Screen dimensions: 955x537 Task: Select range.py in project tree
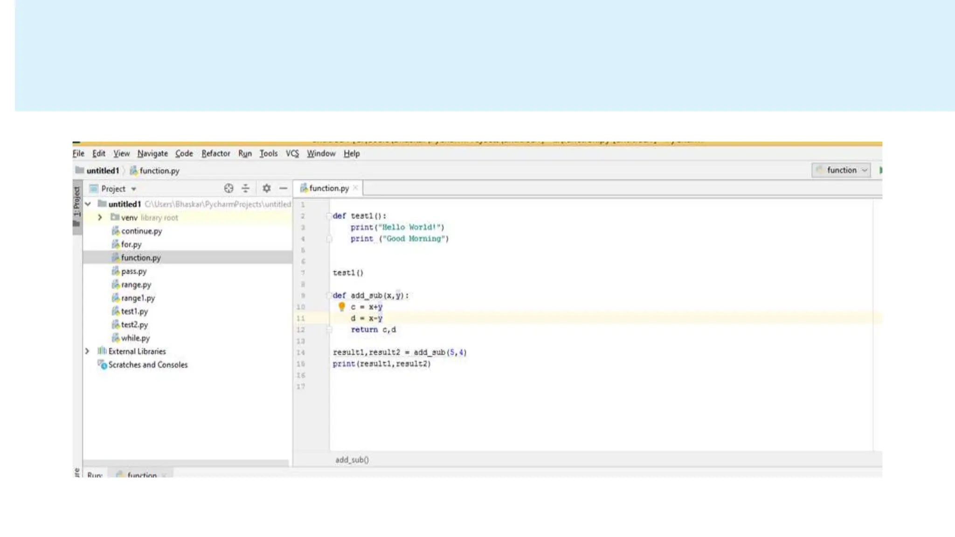(x=131, y=285)
